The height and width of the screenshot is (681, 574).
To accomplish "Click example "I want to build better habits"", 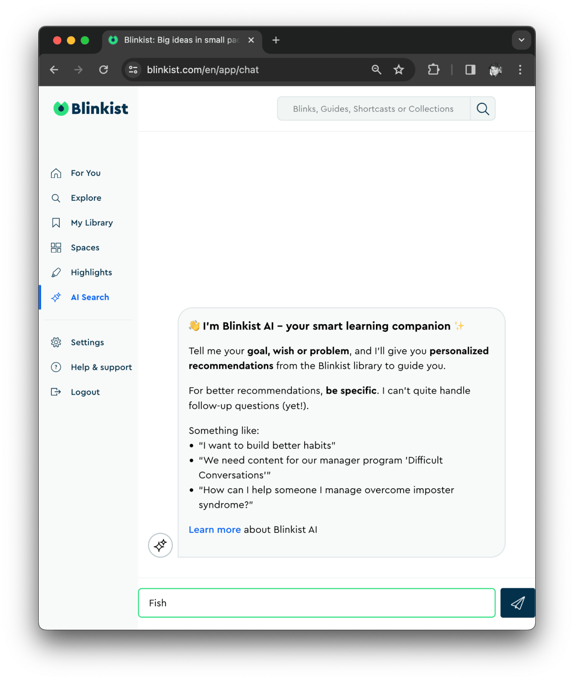I will (x=267, y=446).
